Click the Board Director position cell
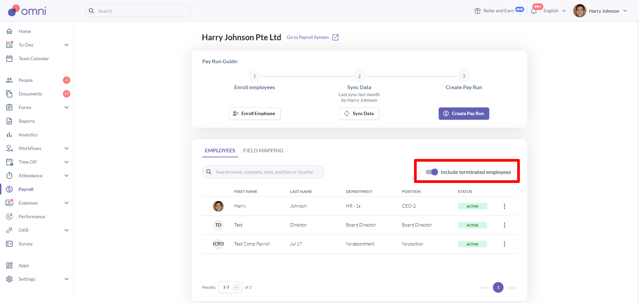 pos(417,225)
